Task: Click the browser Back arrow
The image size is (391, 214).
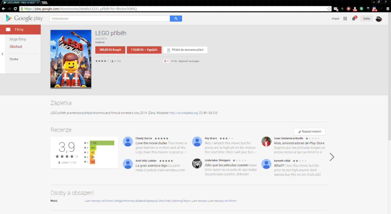Action: pos(3,9)
